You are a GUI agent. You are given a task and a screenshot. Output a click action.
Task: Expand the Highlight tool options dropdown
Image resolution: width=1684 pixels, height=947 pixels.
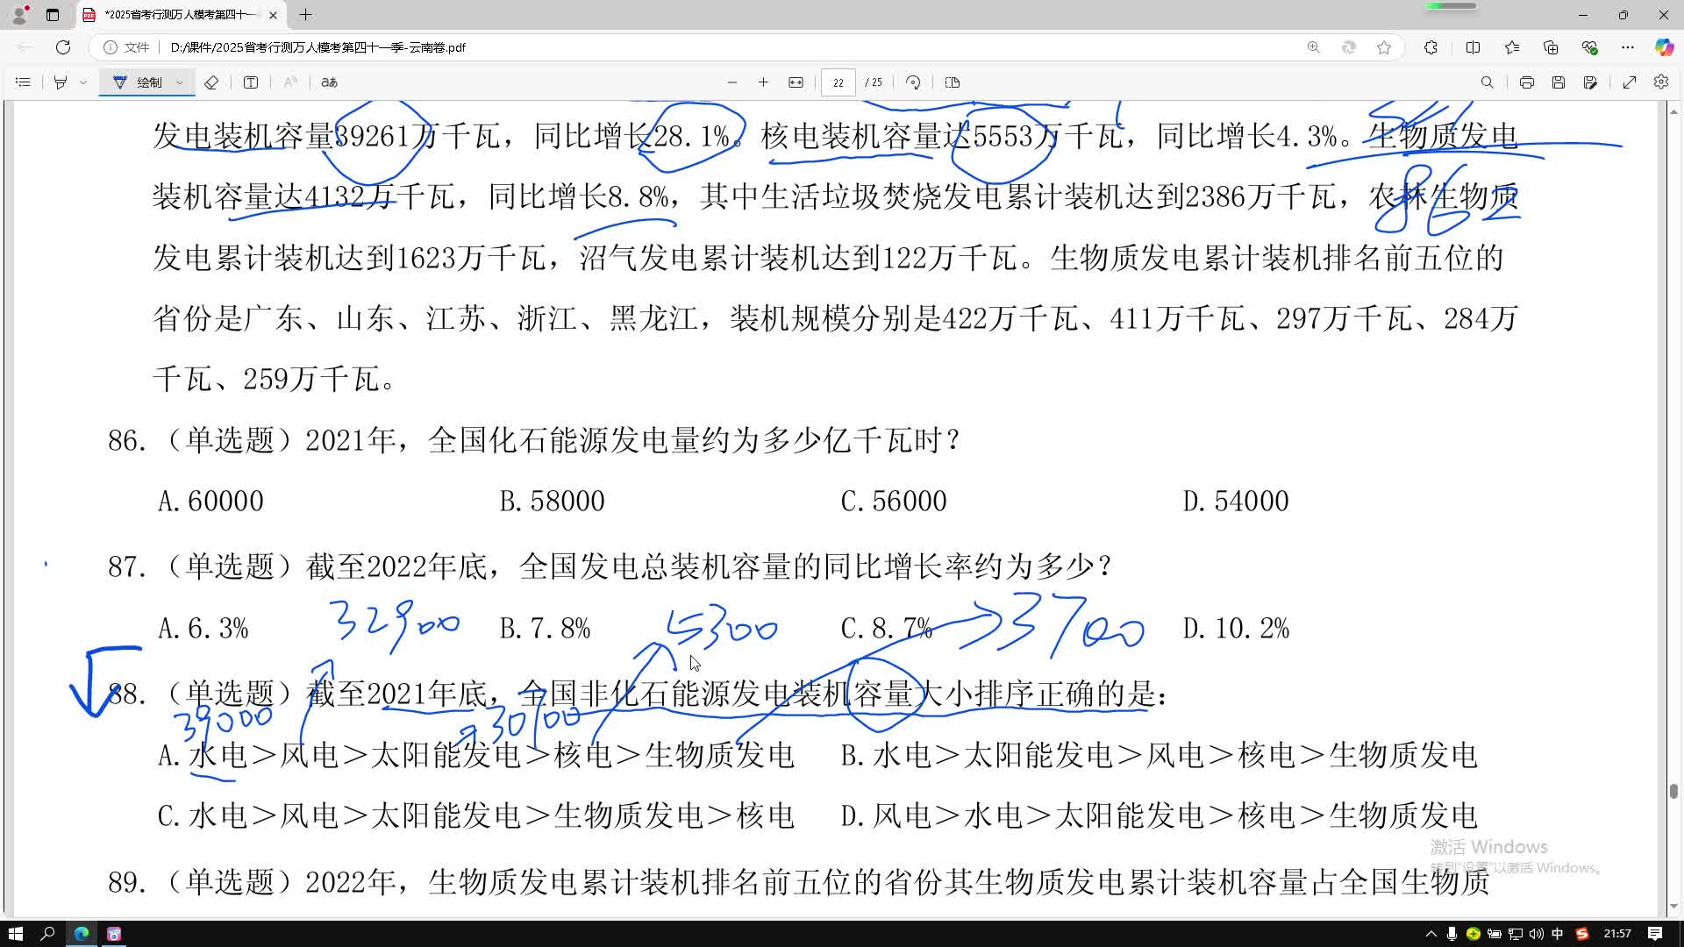pyautogui.click(x=82, y=82)
